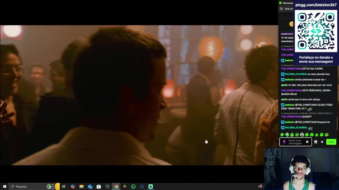Click the pixgg.com/bielzinn2k7 link text
The image size is (339, 190).
click(316, 5)
